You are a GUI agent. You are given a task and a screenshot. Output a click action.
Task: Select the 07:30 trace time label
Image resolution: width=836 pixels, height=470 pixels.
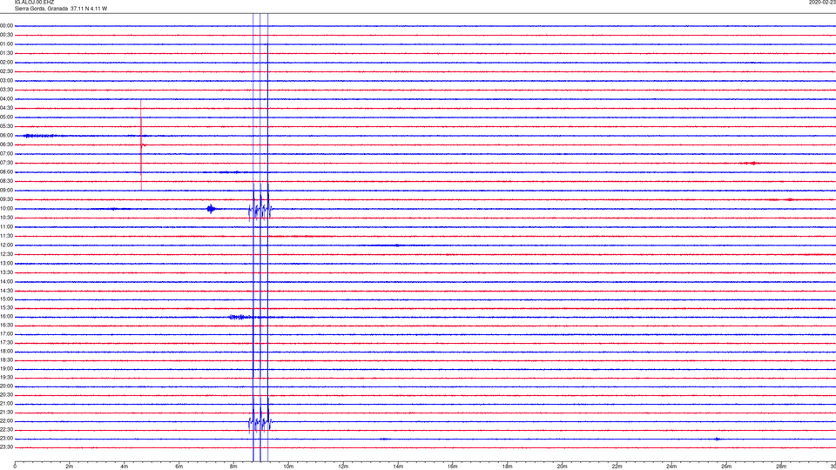pyautogui.click(x=6, y=163)
